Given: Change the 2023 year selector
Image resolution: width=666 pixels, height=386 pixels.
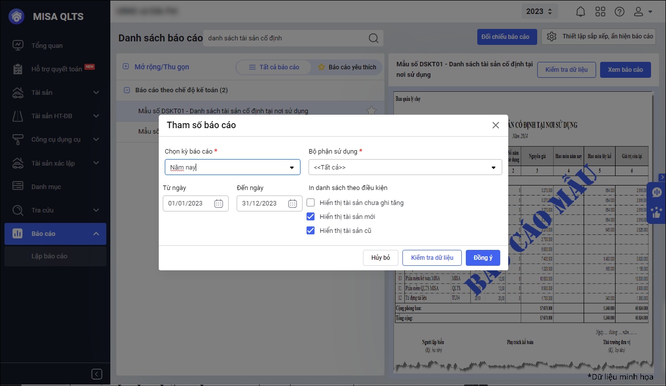Looking at the screenshot, I should coord(539,11).
